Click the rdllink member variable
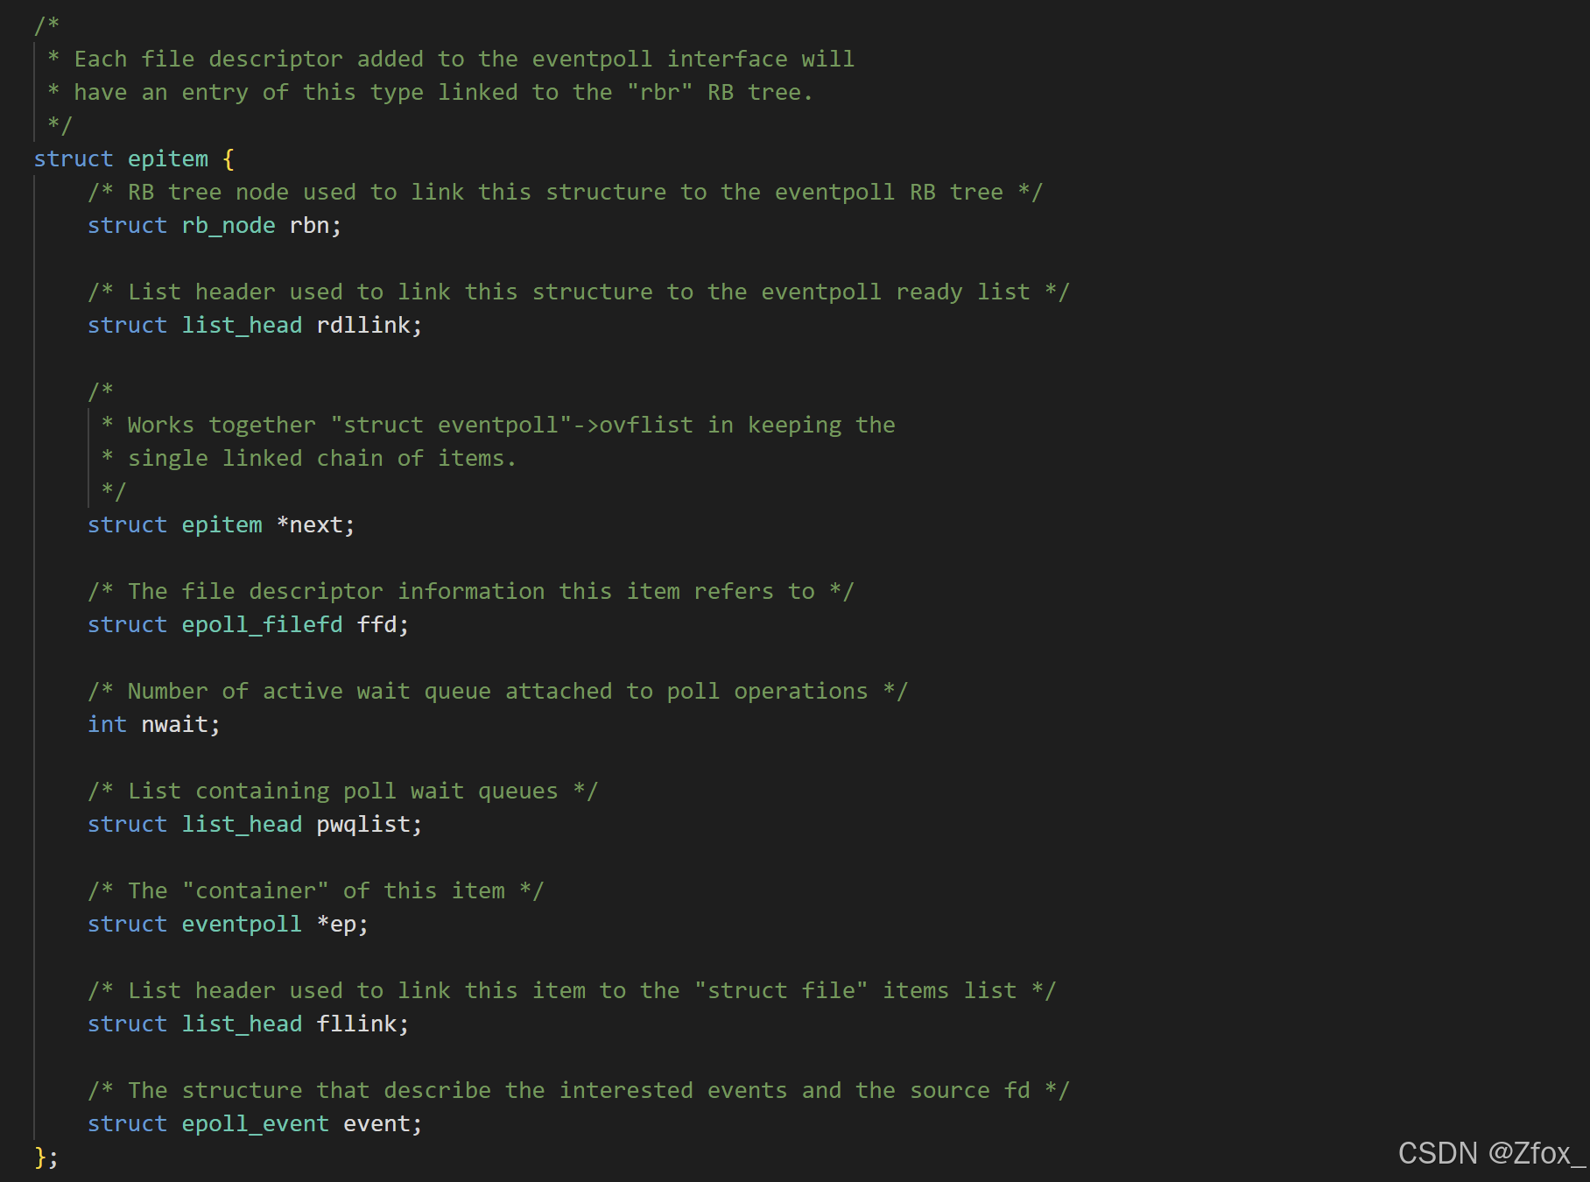The image size is (1590, 1182). (363, 325)
